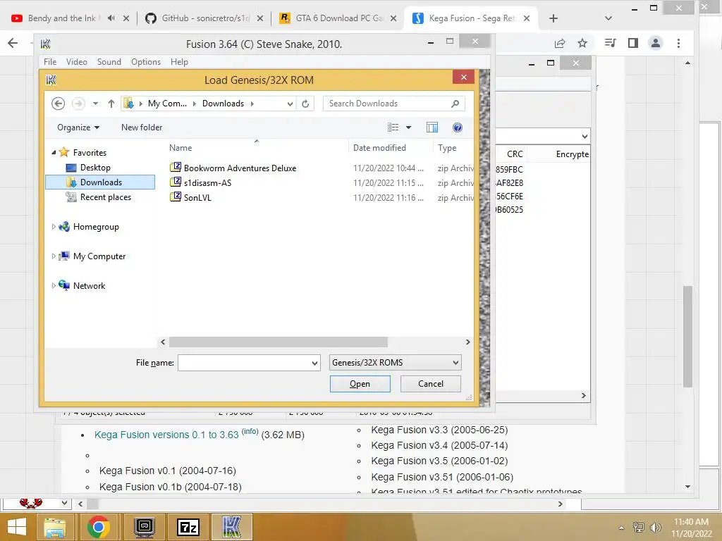The image size is (722, 541).
Task: Open the Fusion Sound menu
Action: tap(109, 62)
